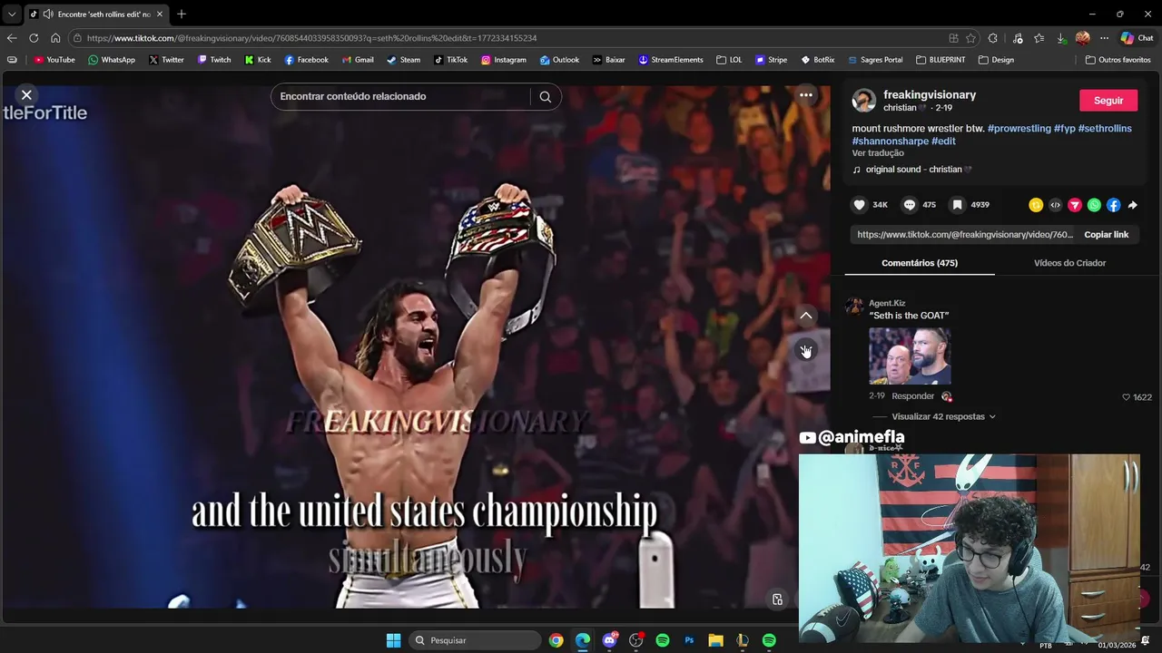Follow freakingvisionary with Seguir button
Image resolution: width=1162 pixels, height=653 pixels.
click(1108, 101)
